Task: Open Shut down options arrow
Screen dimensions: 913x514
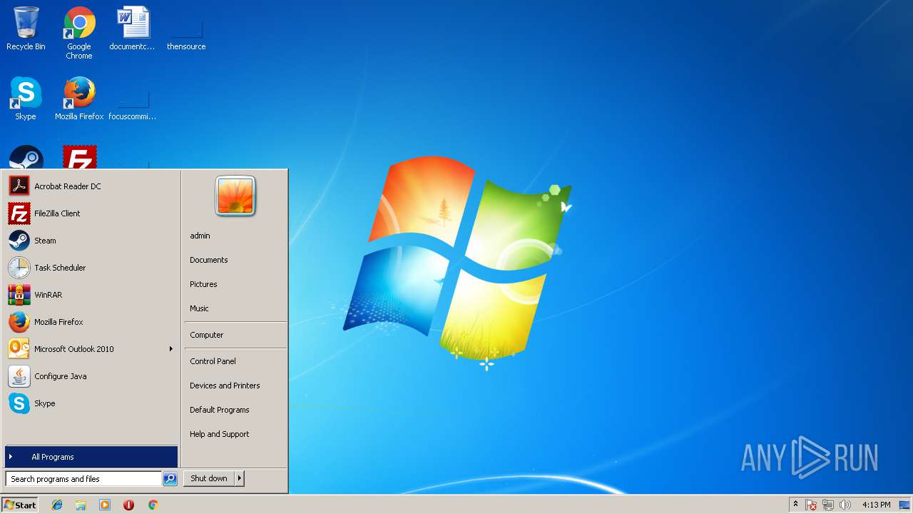Action: coord(240,478)
